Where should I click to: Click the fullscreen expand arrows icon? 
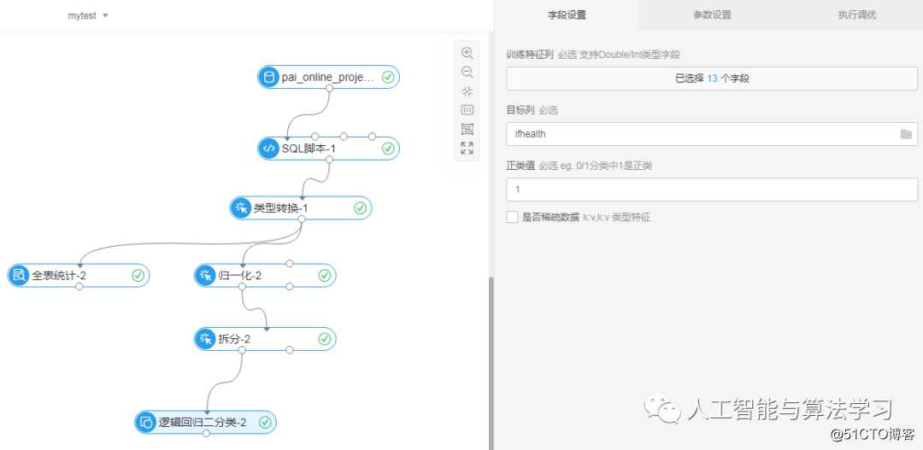coord(467,148)
